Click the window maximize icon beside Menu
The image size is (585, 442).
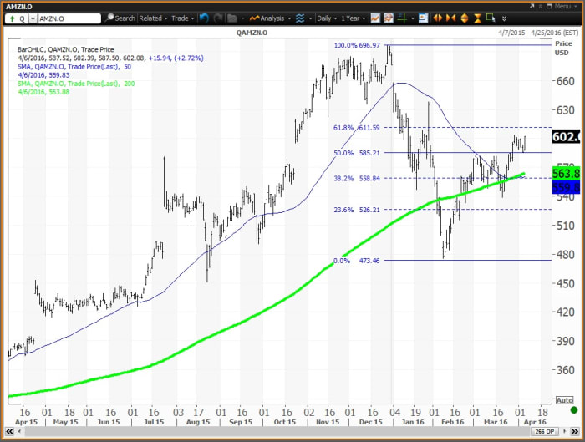(549, 7)
